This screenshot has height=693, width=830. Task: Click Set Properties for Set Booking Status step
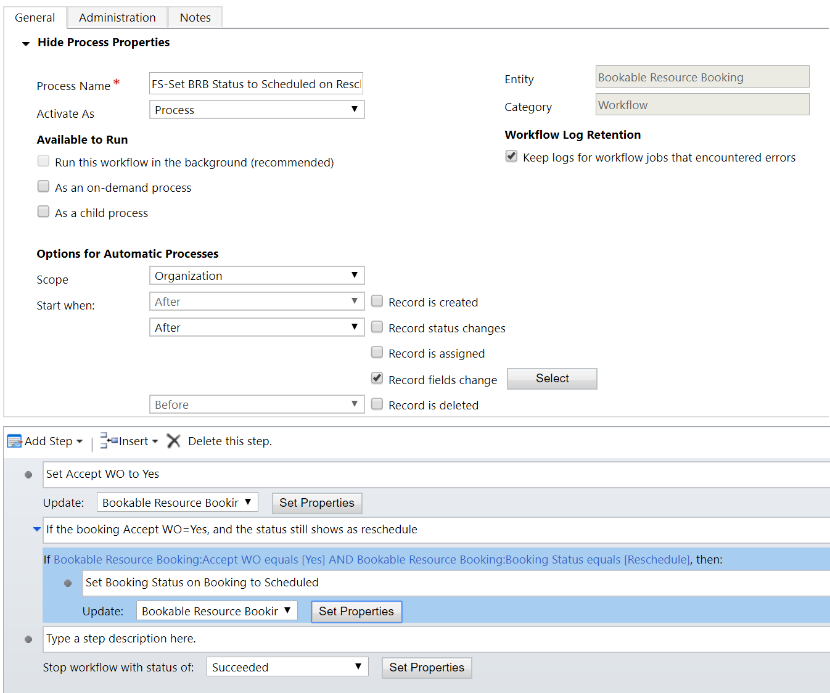click(x=356, y=612)
